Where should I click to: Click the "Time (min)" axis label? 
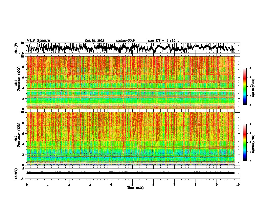click(135, 188)
